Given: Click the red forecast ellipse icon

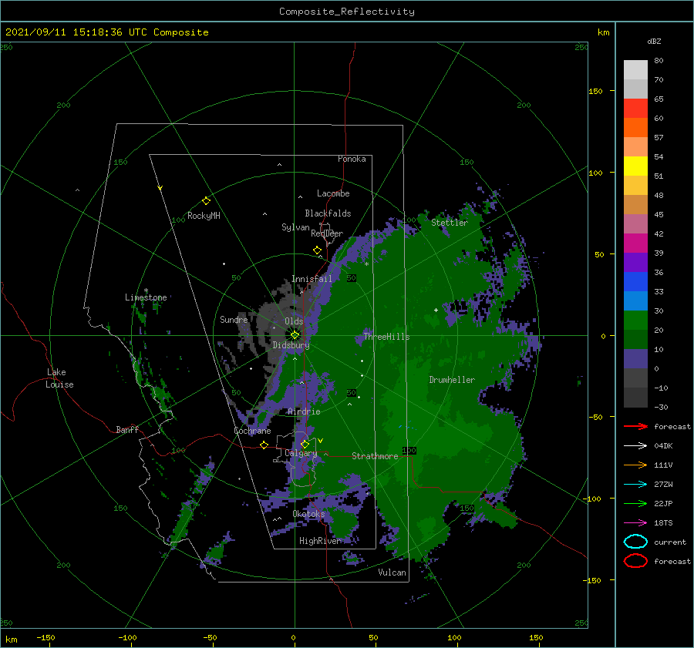Looking at the screenshot, I should (x=635, y=561).
